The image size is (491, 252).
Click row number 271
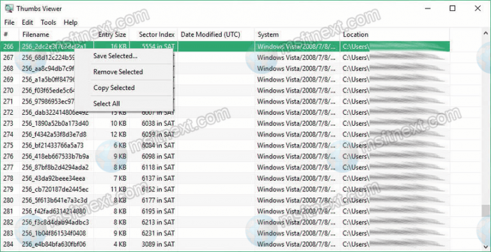(x=8, y=101)
